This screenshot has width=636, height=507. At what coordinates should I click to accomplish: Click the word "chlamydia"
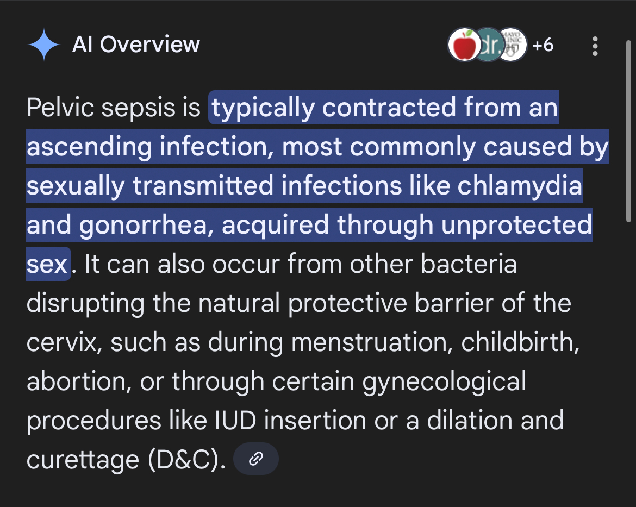point(519,186)
